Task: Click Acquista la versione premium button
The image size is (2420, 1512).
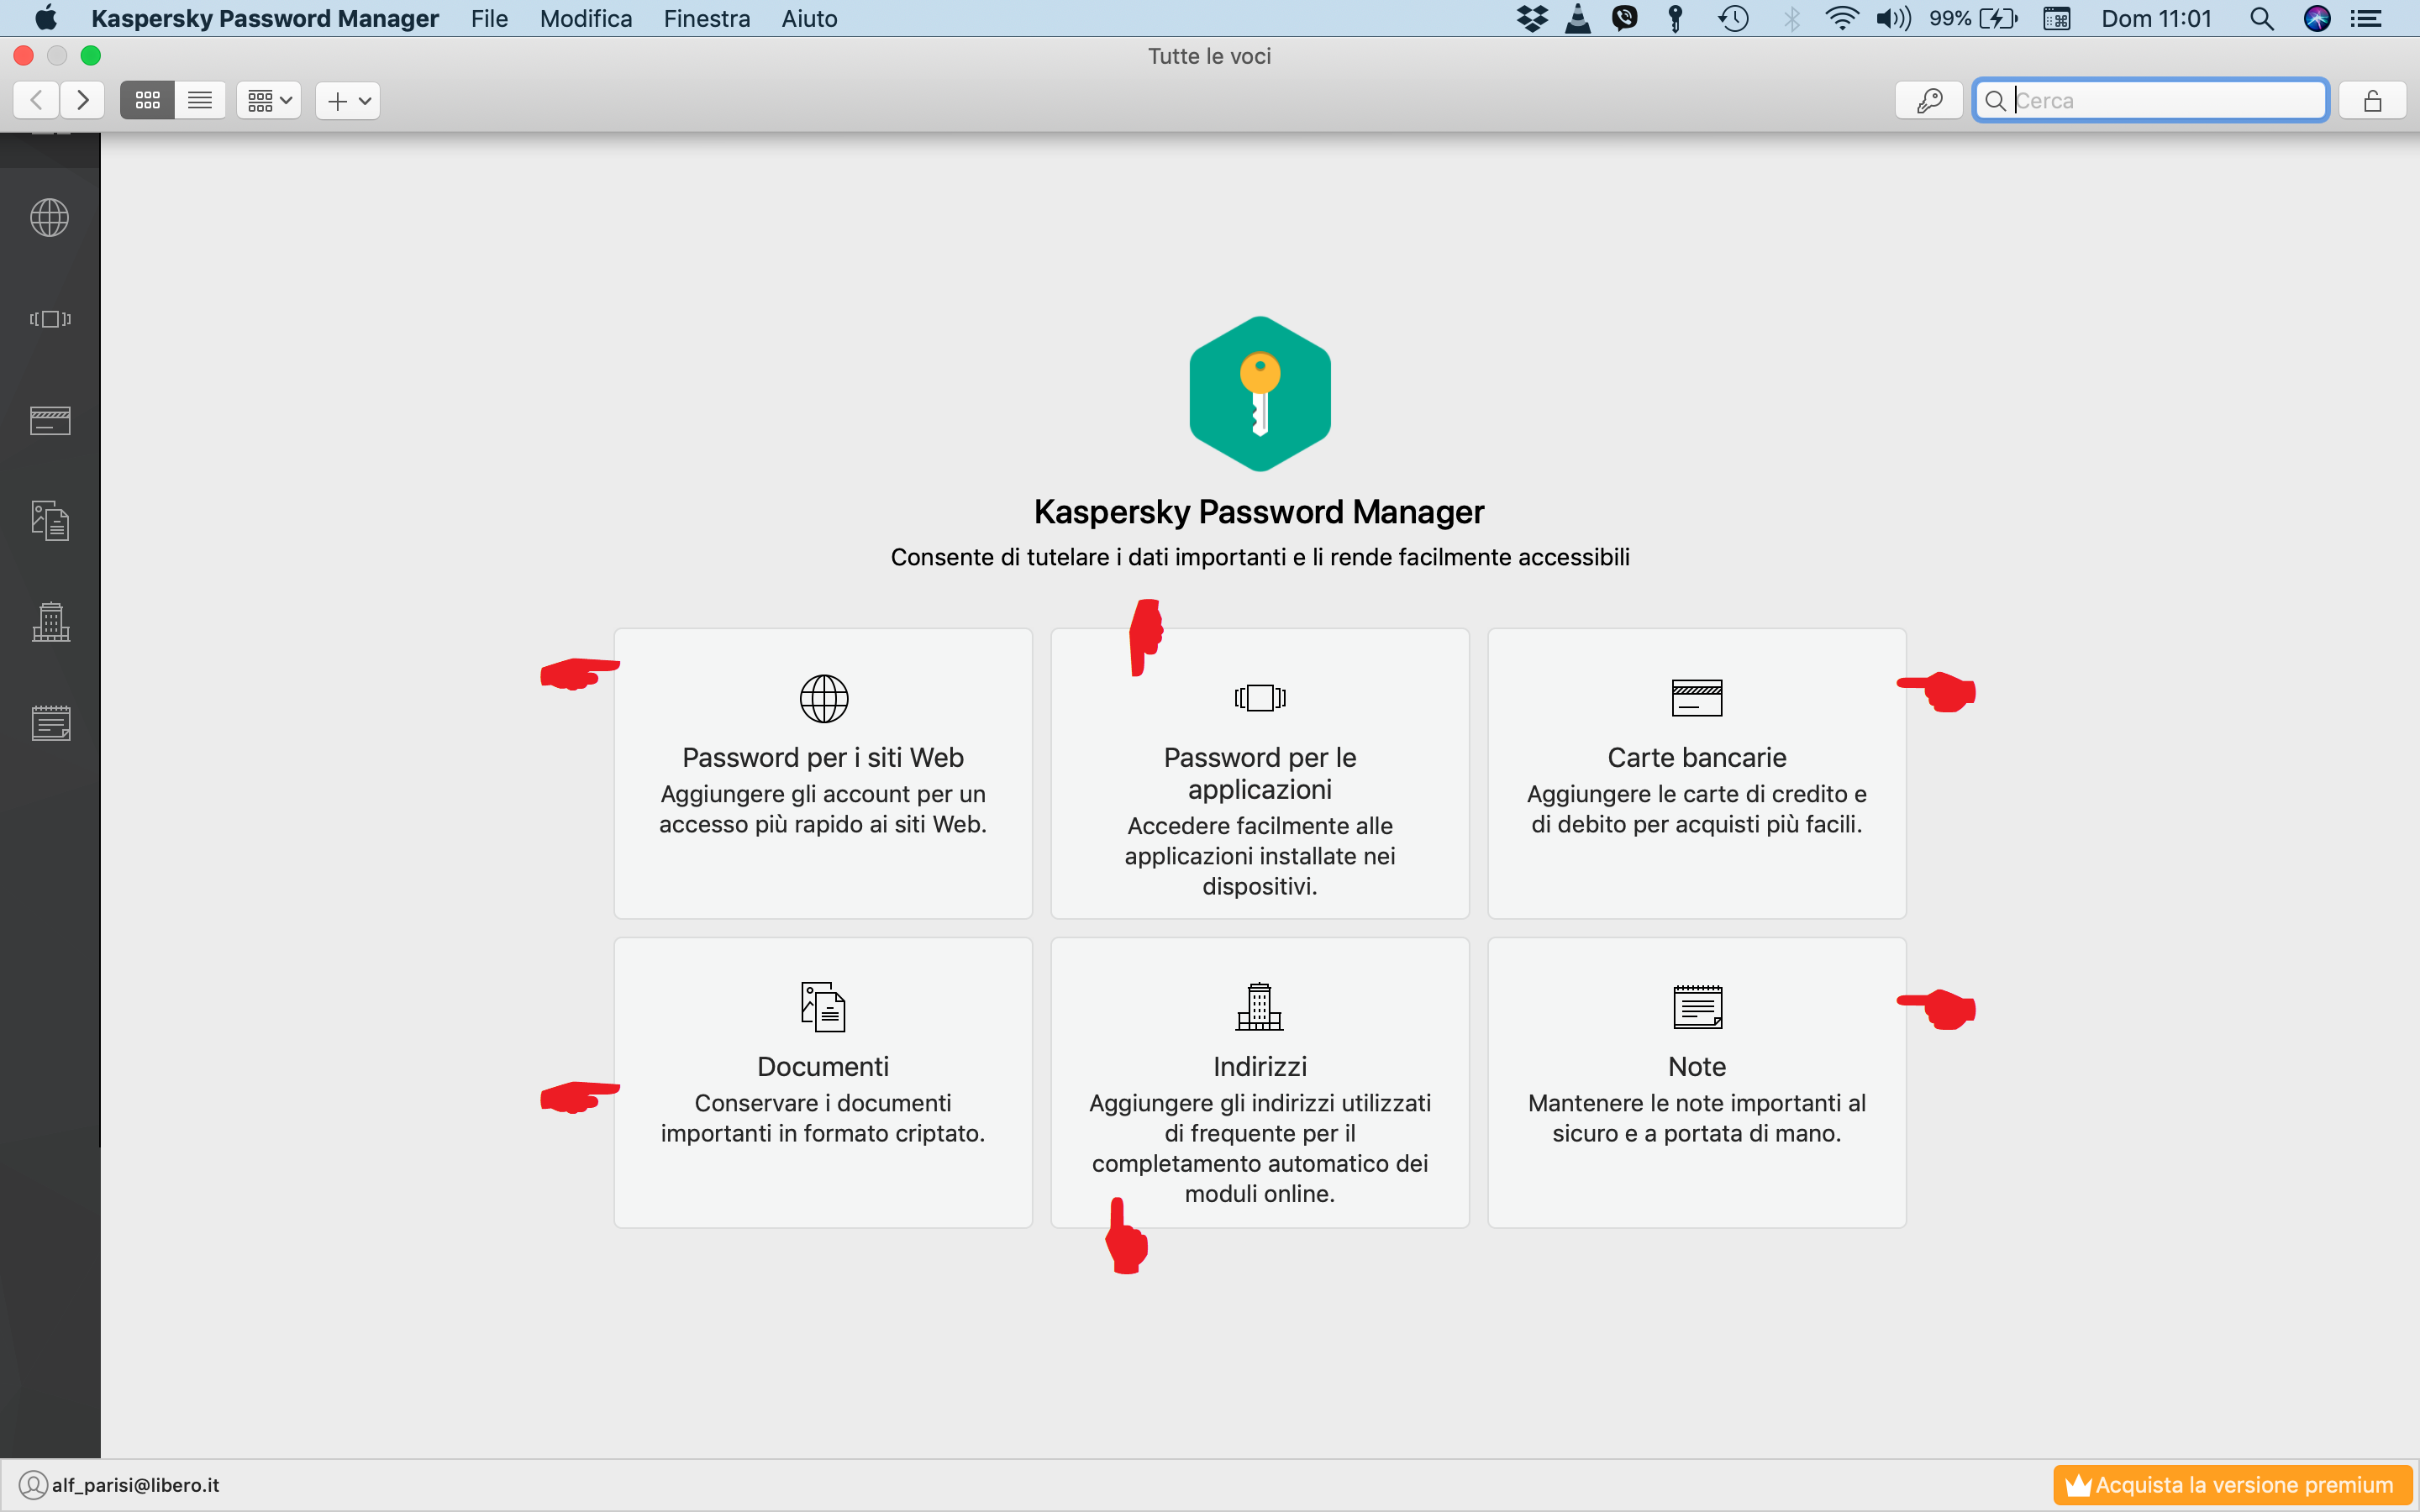Action: (x=2232, y=1485)
